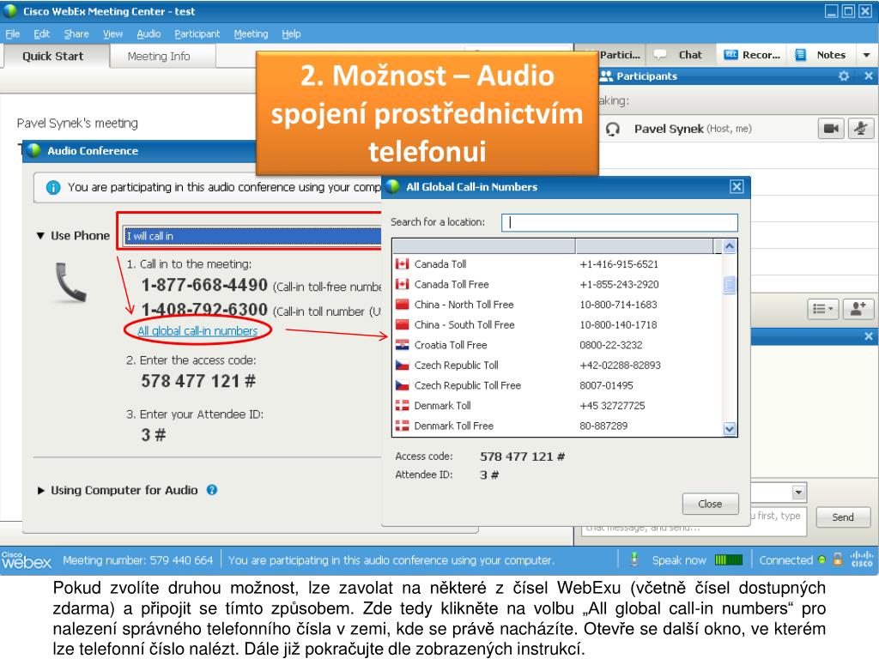
Task: Click the All global call-in numbers link
Action: (x=197, y=330)
